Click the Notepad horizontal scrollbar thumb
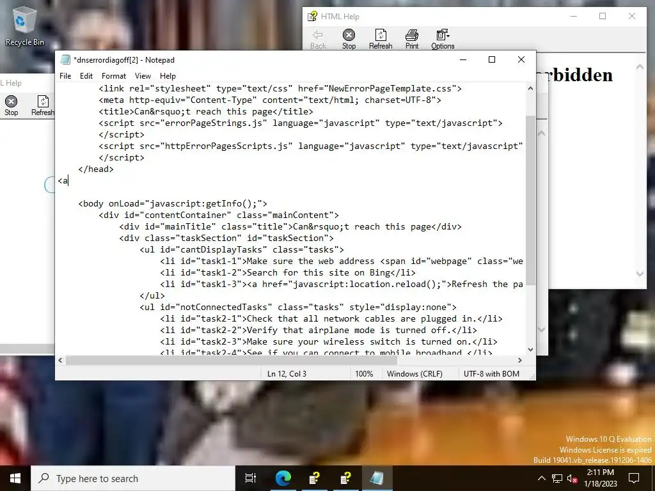The image size is (655, 491). click(232, 360)
